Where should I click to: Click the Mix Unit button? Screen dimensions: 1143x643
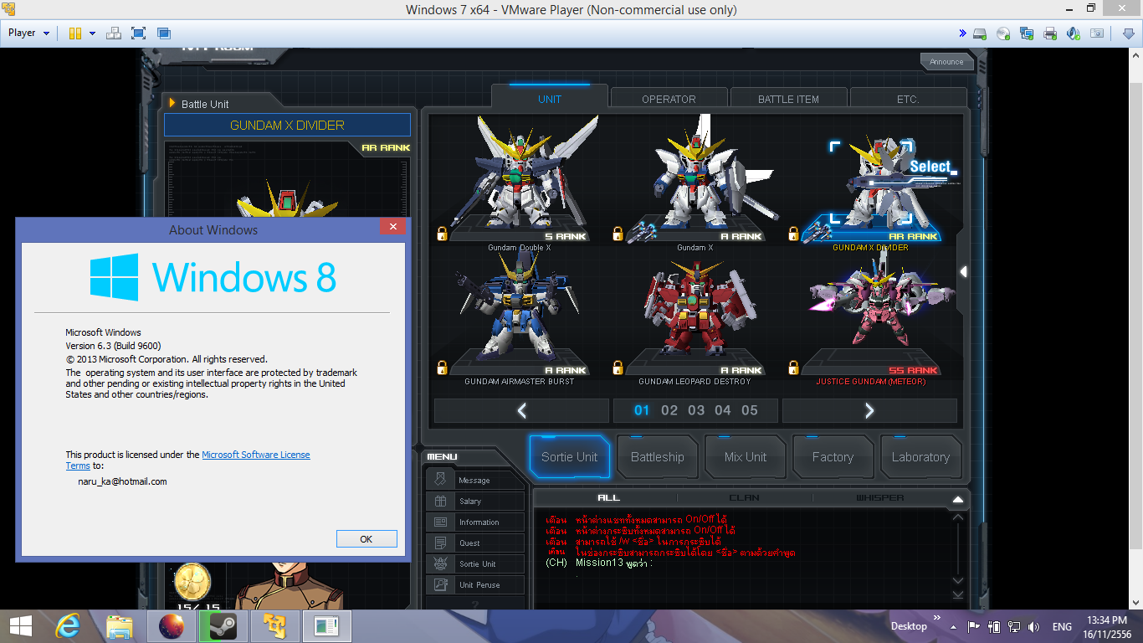[x=746, y=457]
